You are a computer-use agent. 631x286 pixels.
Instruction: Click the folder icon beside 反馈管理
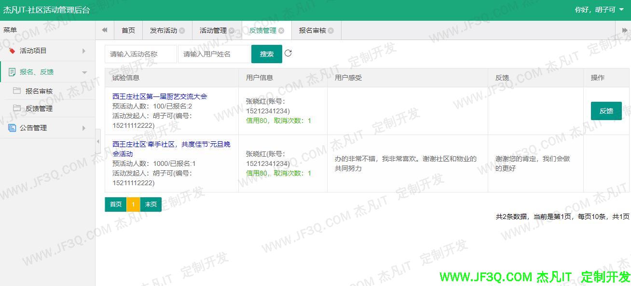[17, 108]
